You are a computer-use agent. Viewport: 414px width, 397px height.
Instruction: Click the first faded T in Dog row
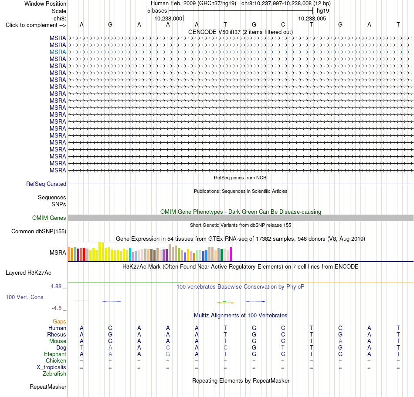[81, 347]
